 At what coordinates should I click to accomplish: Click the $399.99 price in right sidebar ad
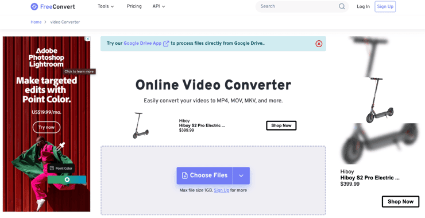coord(350,184)
